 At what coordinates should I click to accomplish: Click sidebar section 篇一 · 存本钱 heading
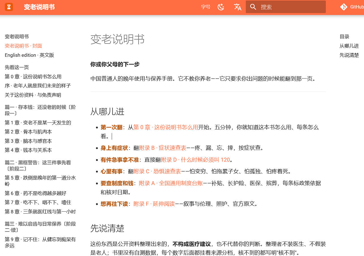click(40, 110)
